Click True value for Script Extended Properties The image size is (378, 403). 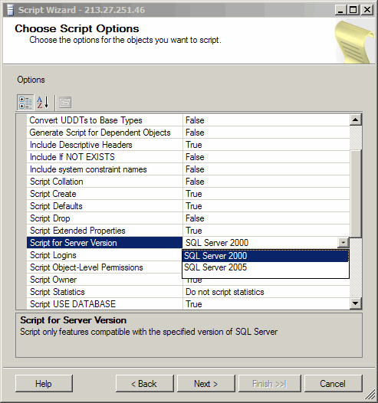coord(266,231)
